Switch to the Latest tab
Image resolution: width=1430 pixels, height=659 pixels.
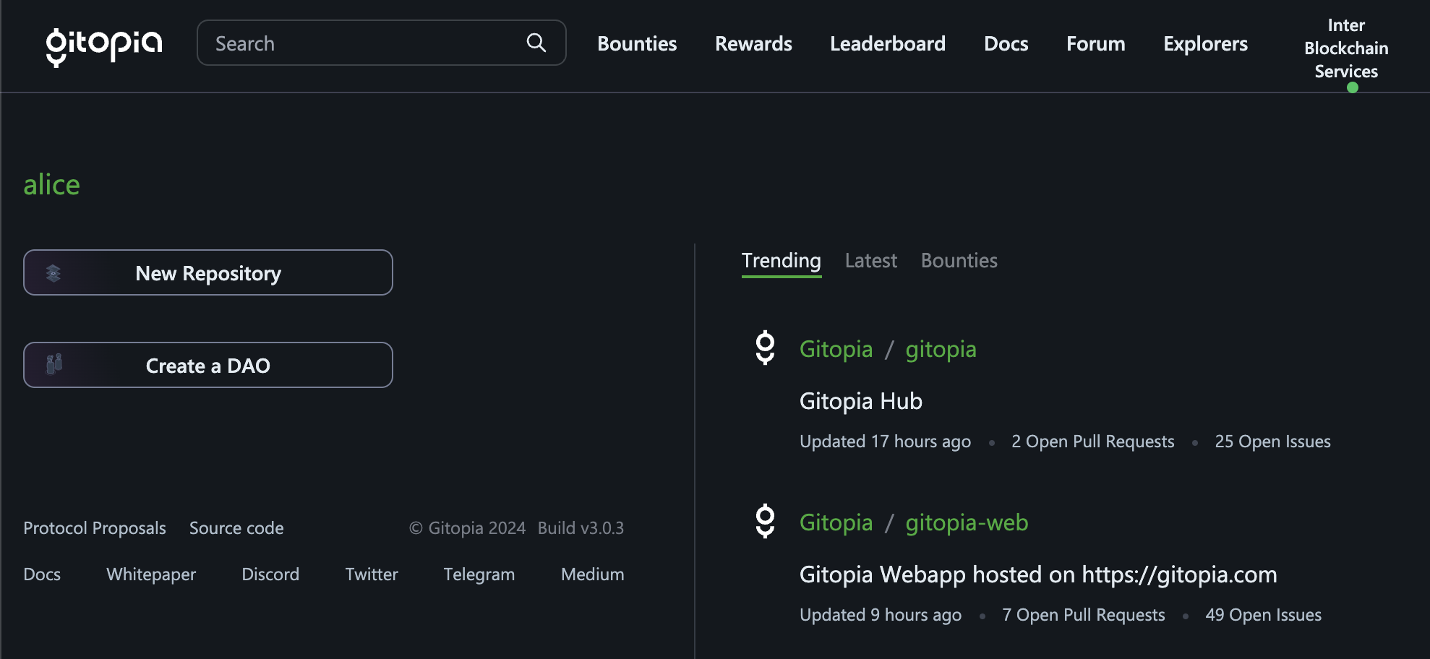[x=871, y=261]
